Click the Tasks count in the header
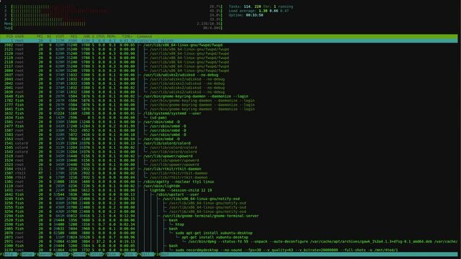This screenshot has width=461, height=259. [x=260, y=6]
